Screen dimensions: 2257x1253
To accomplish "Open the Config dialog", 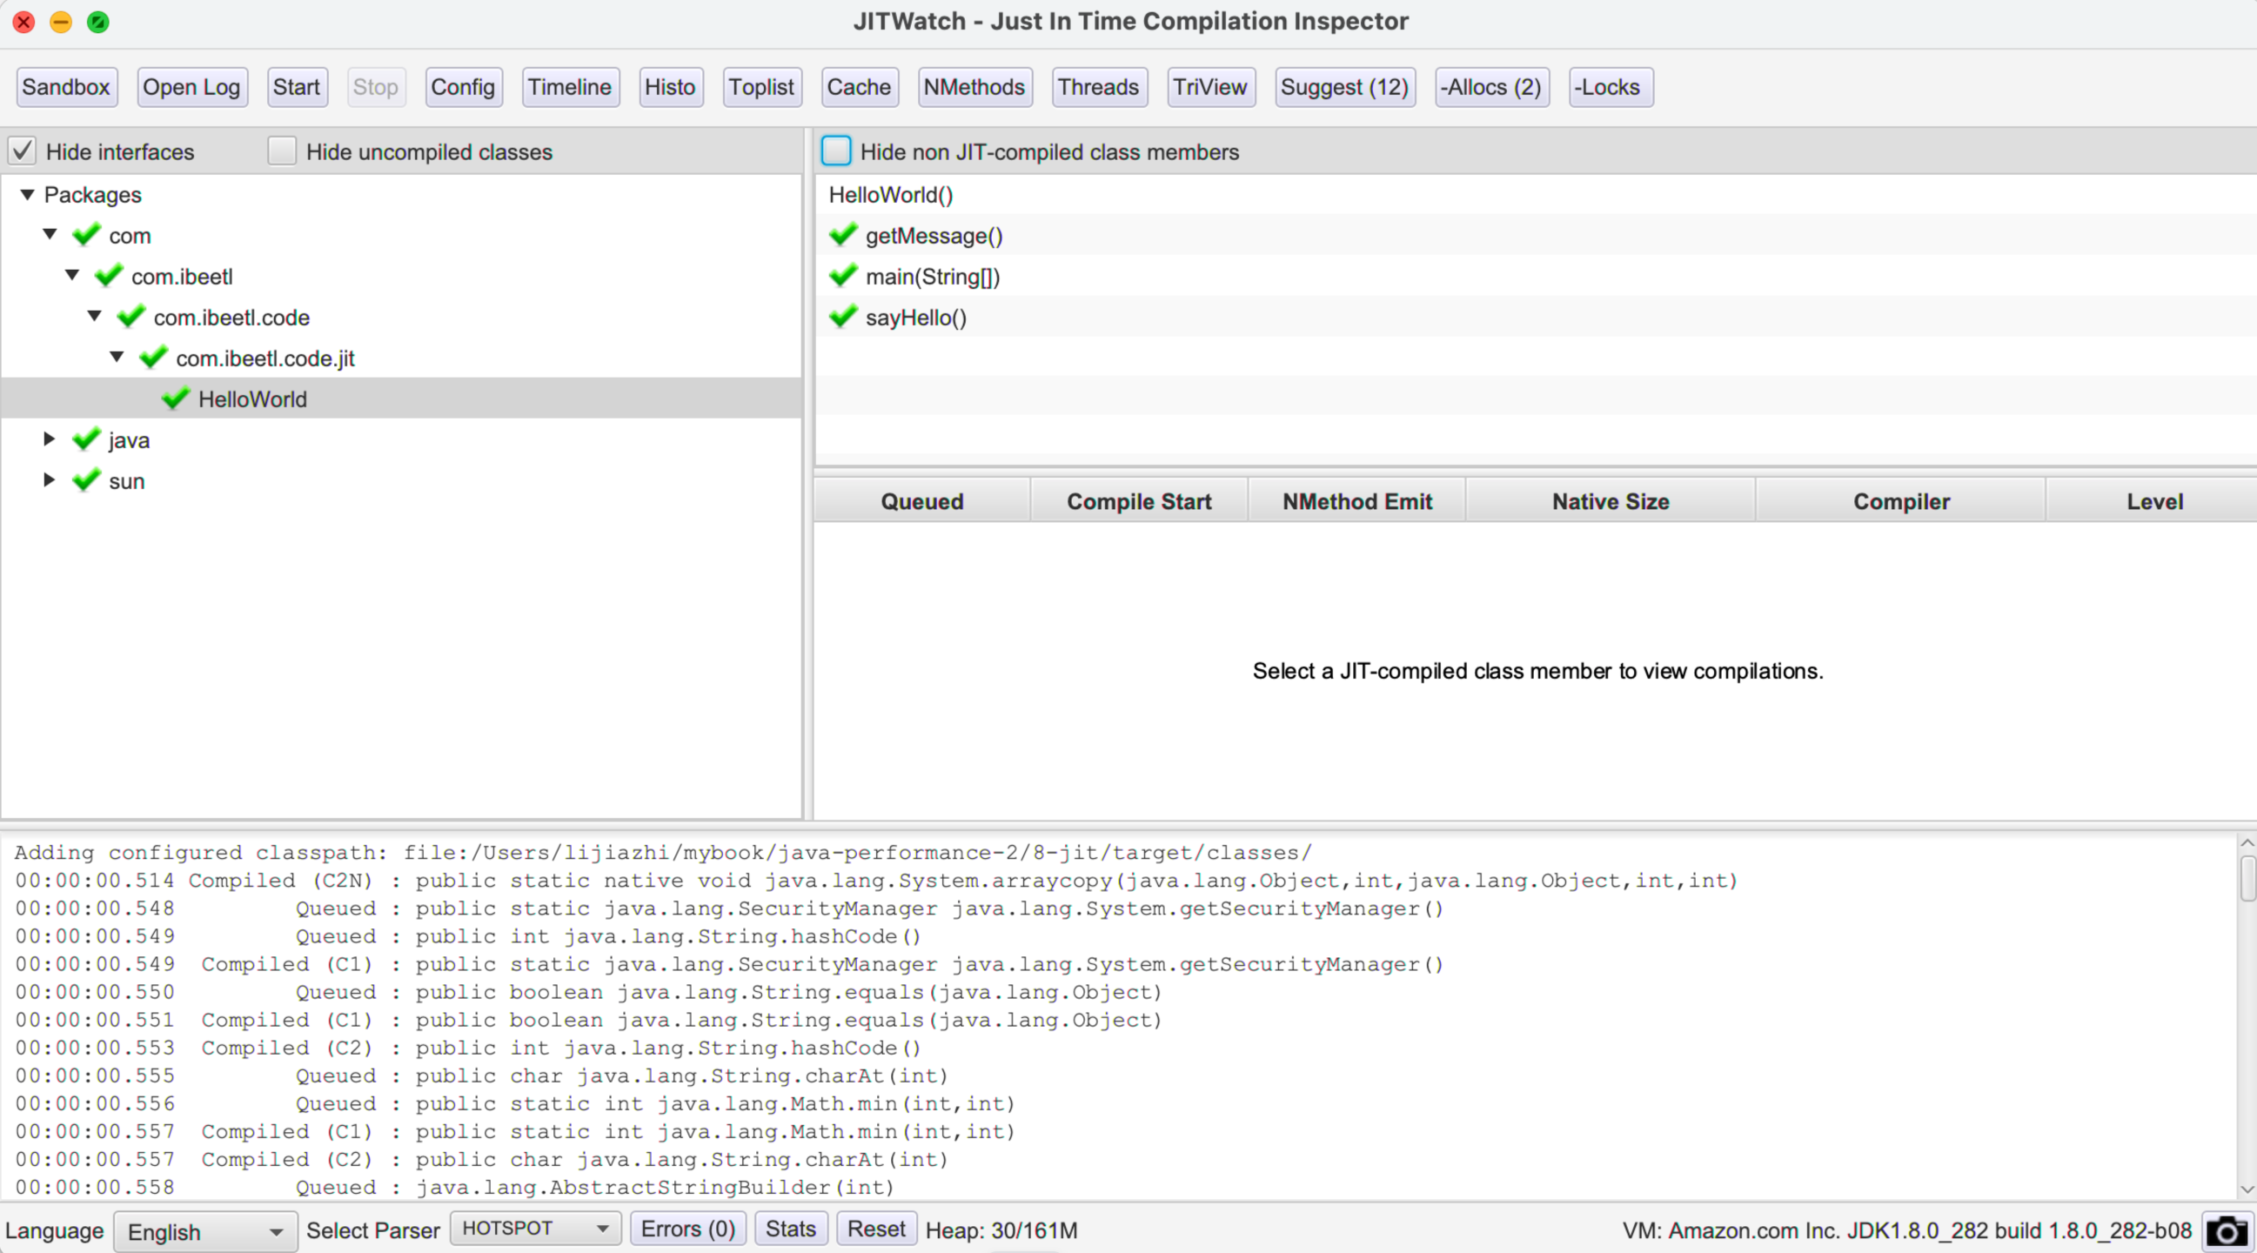I will point(464,88).
